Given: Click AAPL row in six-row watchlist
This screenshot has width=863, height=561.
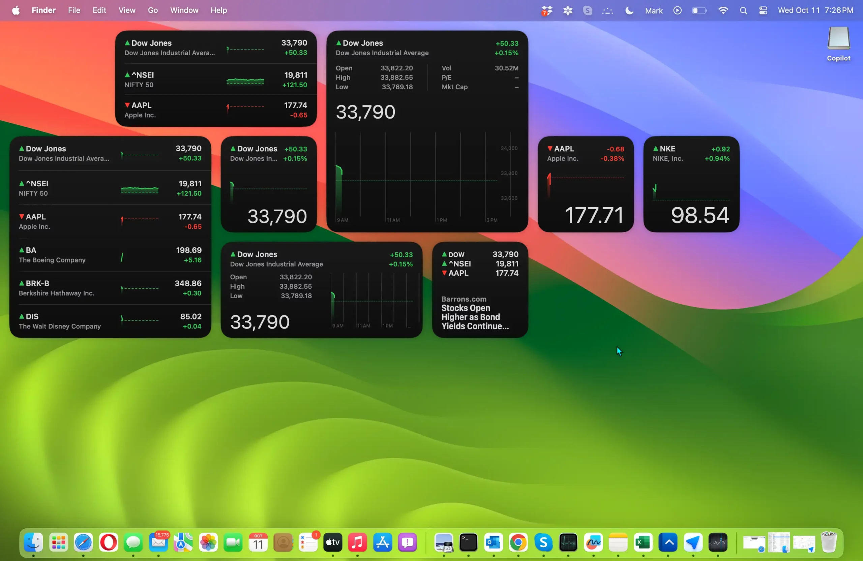Looking at the screenshot, I should click(110, 221).
